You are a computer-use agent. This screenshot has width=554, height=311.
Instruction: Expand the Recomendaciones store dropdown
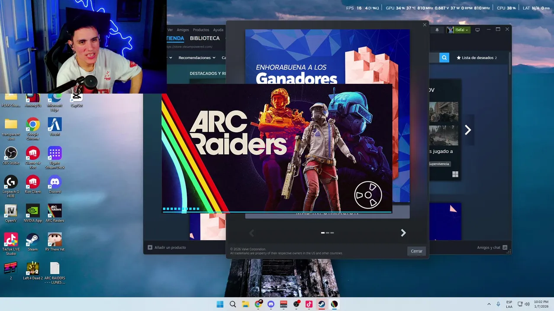pyautogui.click(x=197, y=57)
